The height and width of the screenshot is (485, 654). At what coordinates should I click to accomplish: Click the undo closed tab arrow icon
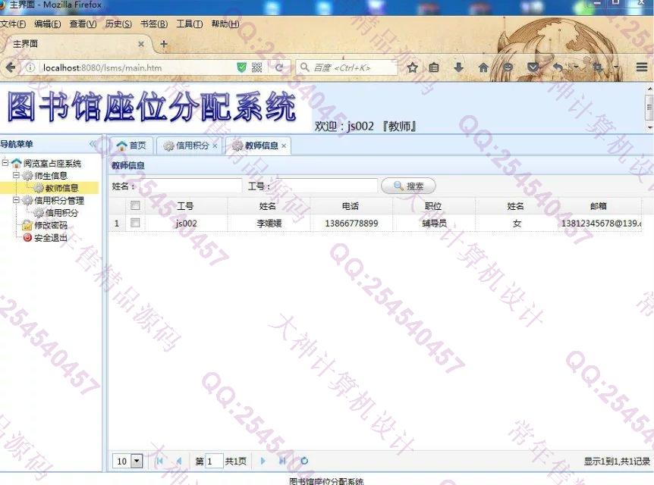click(558, 67)
